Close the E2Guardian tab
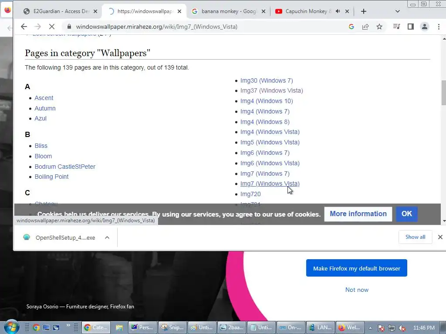The height and width of the screenshot is (334, 446). point(95,11)
